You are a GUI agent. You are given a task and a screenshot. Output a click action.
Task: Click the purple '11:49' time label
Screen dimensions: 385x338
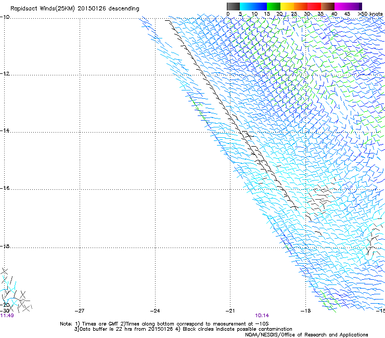[7, 316]
